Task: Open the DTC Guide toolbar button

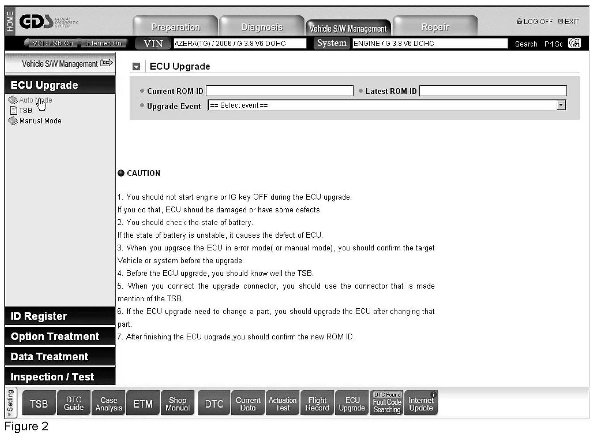Action: click(x=74, y=403)
